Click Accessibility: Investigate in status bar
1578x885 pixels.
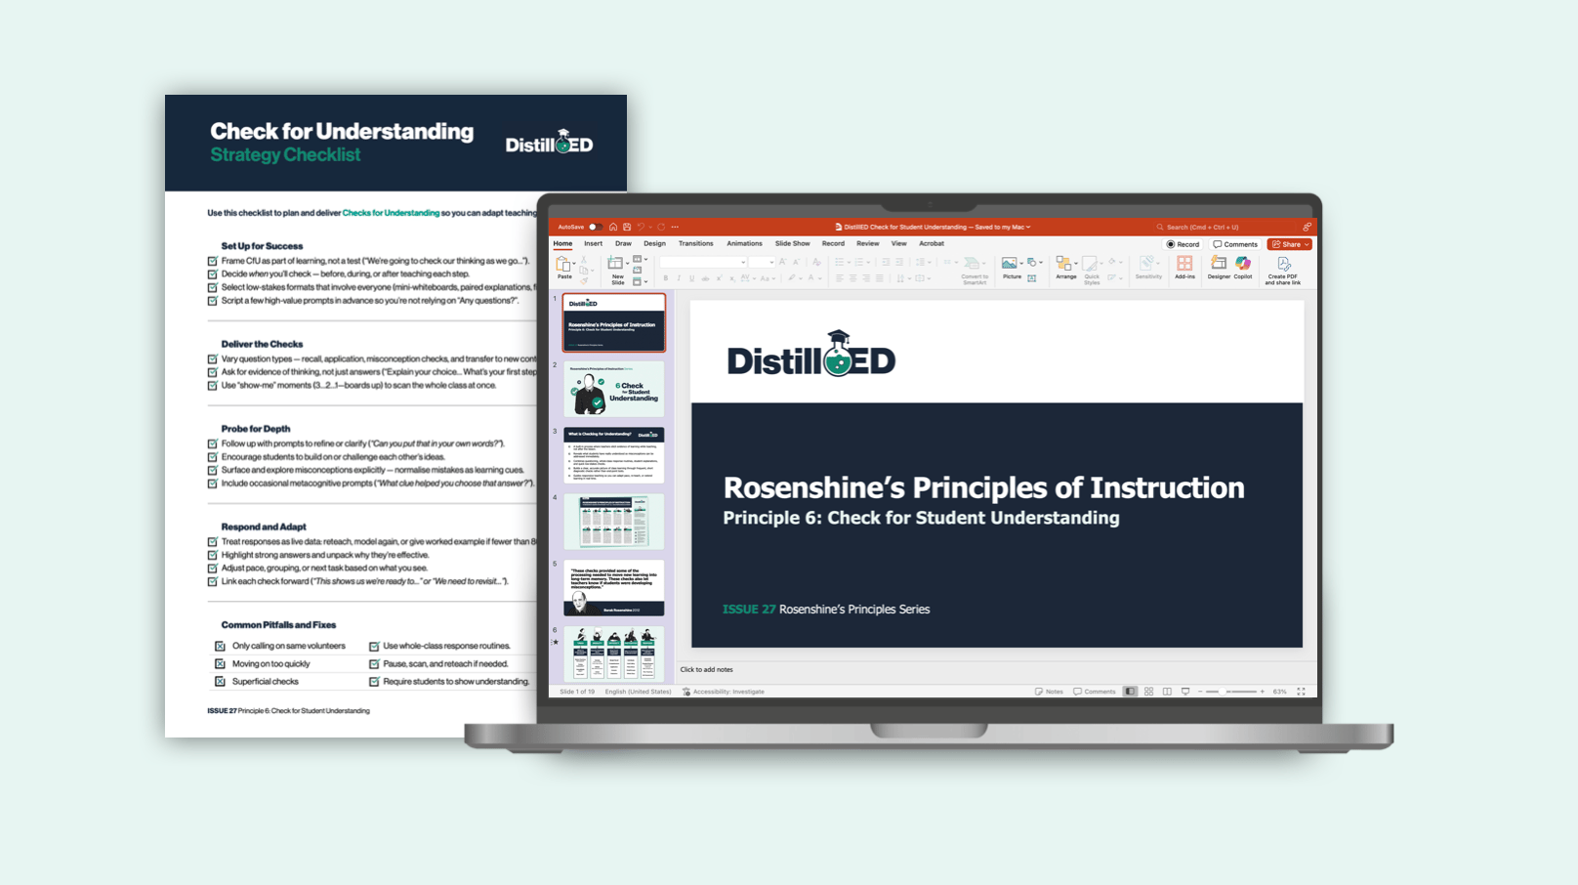pos(724,692)
